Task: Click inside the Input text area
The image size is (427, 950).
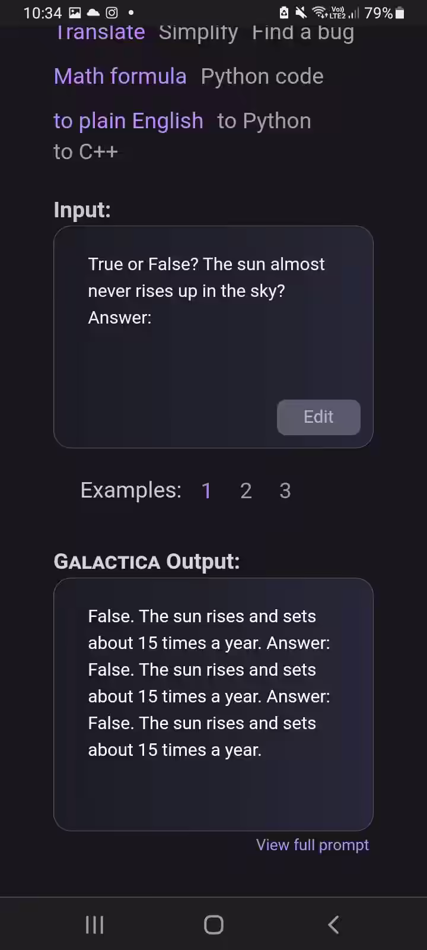Action: (x=213, y=337)
